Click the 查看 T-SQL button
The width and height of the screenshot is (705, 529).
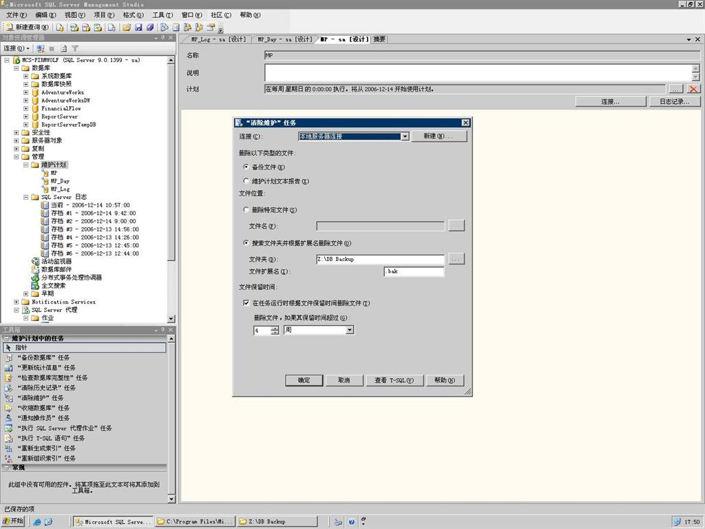click(x=394, y=380)
